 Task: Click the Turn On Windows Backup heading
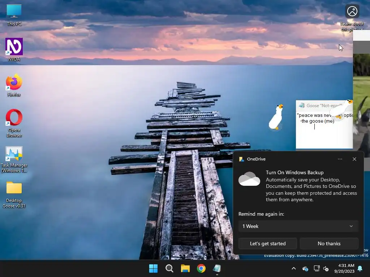294,172
